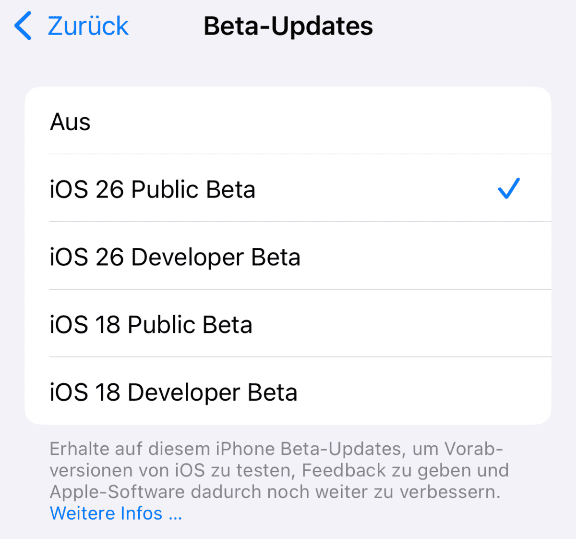576x539 pixels.
Task: Tap the footer line starting with versionen von iOS
Action: [x=279, y=470]
